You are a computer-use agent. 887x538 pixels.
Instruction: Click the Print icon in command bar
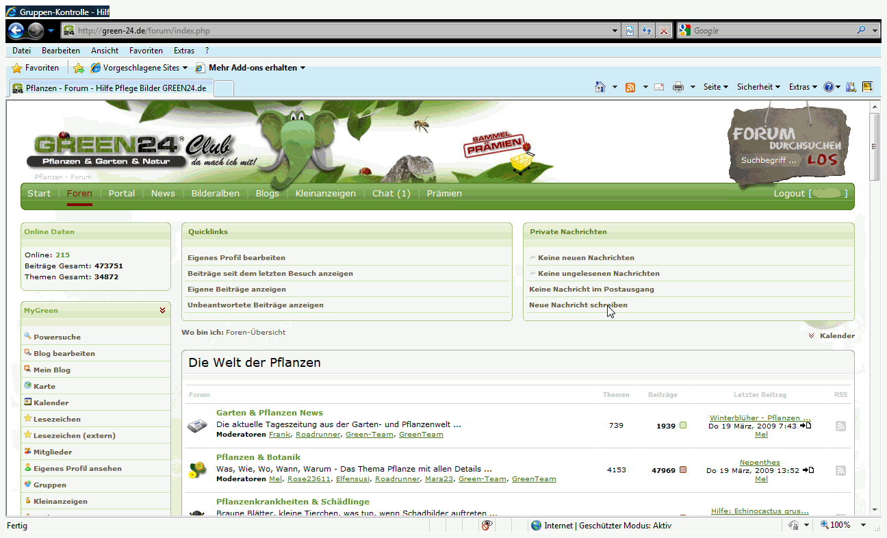[678, 87]
